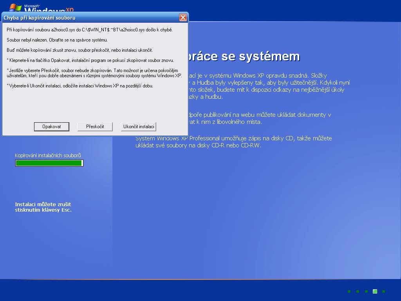Click the text 'Soubor nebyl nalezen'
The height and width of the screenshot is (301, 401).
[27, 40]
